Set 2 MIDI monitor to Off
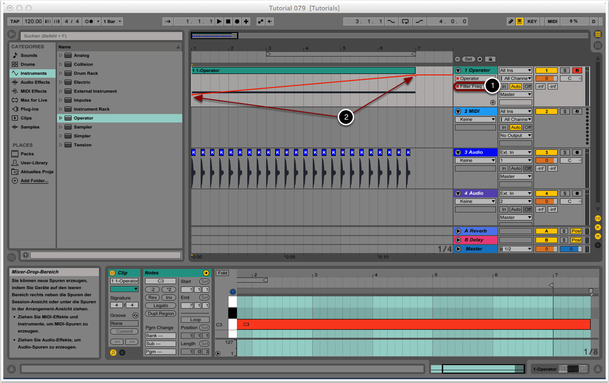The height and width of the screenshot is (383, 609). pos(528,128)
